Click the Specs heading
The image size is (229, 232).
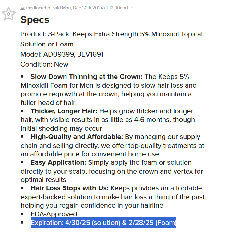coord(35,20)
